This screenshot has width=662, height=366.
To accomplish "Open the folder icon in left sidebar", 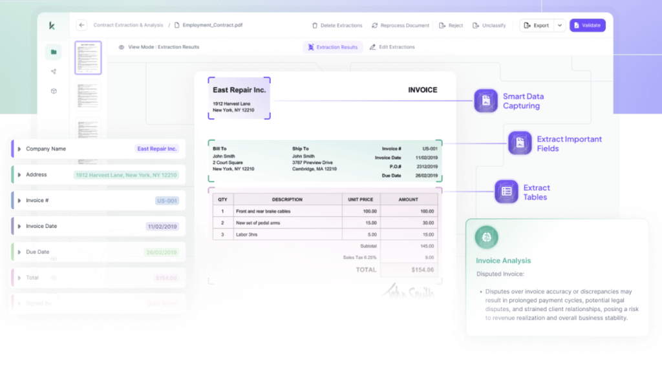I will point(53,52).
